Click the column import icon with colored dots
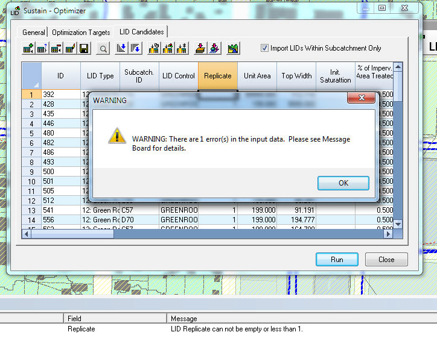437x338 pixels. [168, 49]
